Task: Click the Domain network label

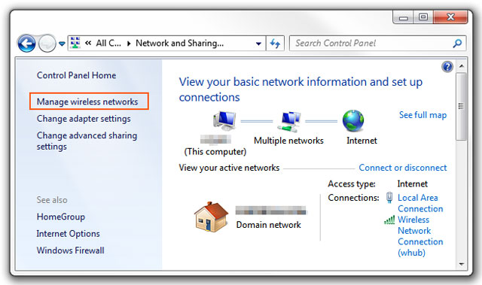Action: coord(268,225)
